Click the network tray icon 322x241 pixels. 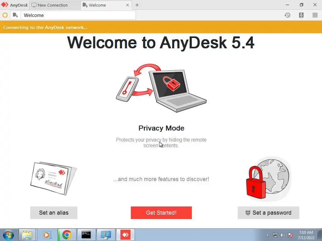coord(275,235)
